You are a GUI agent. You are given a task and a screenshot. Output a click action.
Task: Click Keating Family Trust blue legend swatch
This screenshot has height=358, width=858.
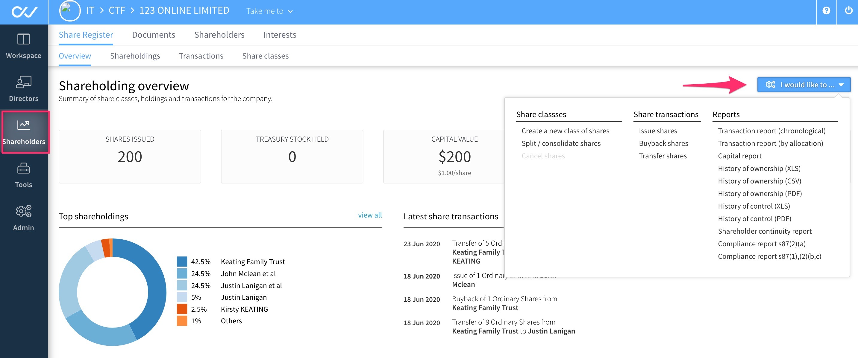(182, 261)
